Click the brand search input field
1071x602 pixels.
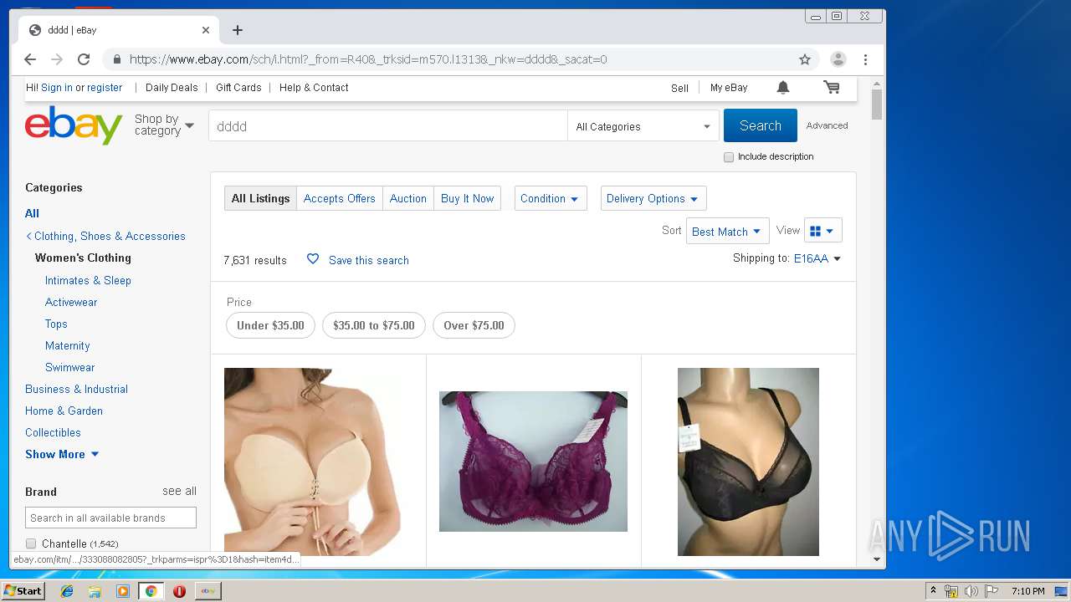[x=110, y=518]
